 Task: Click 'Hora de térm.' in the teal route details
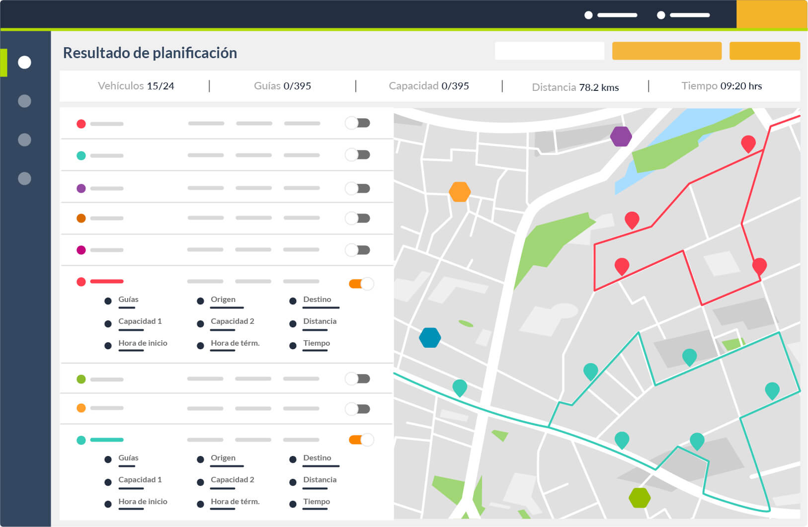pyautogui.click(x=235, y=502)
